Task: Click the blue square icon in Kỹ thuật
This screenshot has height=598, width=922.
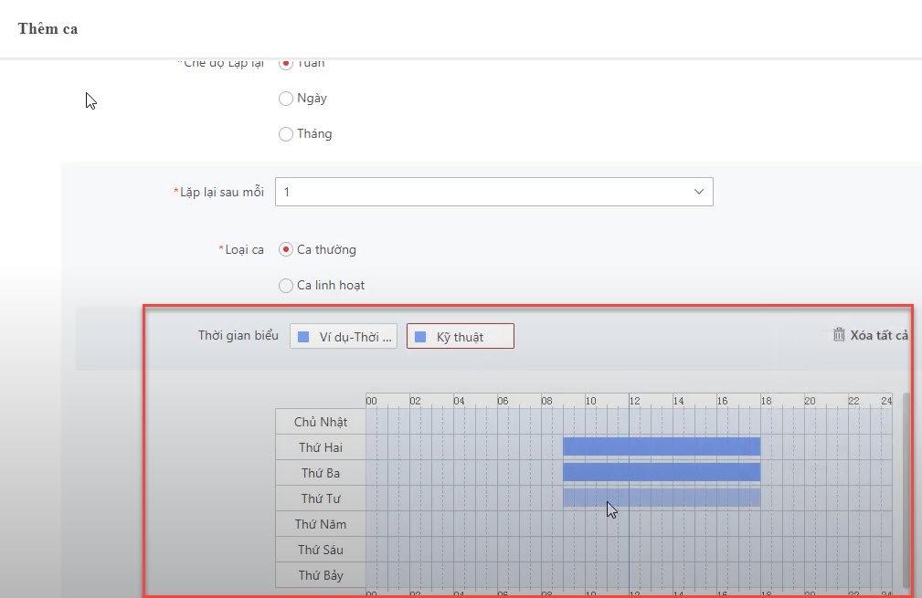Action: click(x=420, y=337)
